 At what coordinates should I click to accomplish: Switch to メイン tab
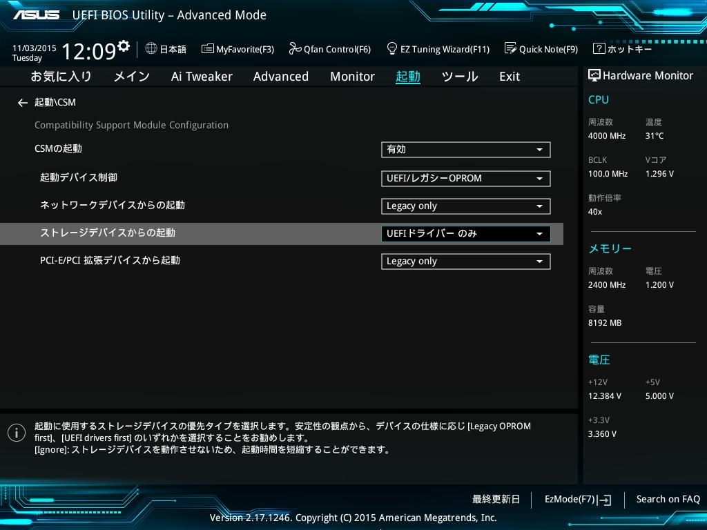[132, 77]
